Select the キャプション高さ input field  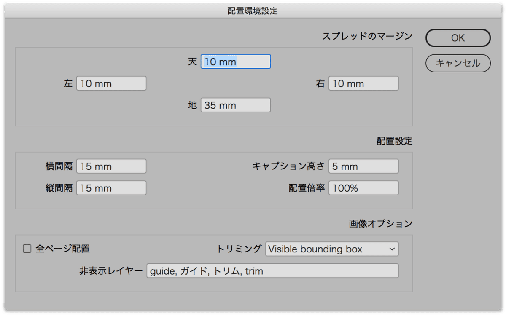point(363,166)
